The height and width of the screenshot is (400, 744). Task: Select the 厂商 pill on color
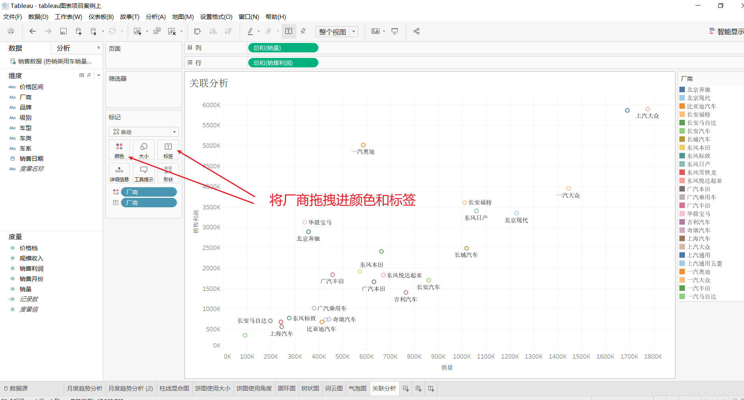[x=149, y=192]
